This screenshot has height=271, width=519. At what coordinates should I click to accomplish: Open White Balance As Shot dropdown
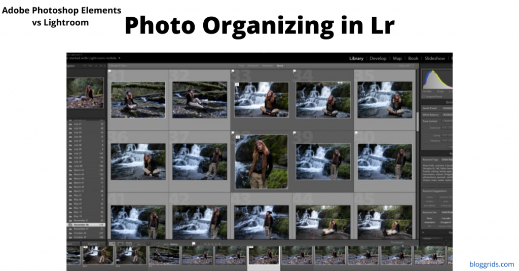447,115
